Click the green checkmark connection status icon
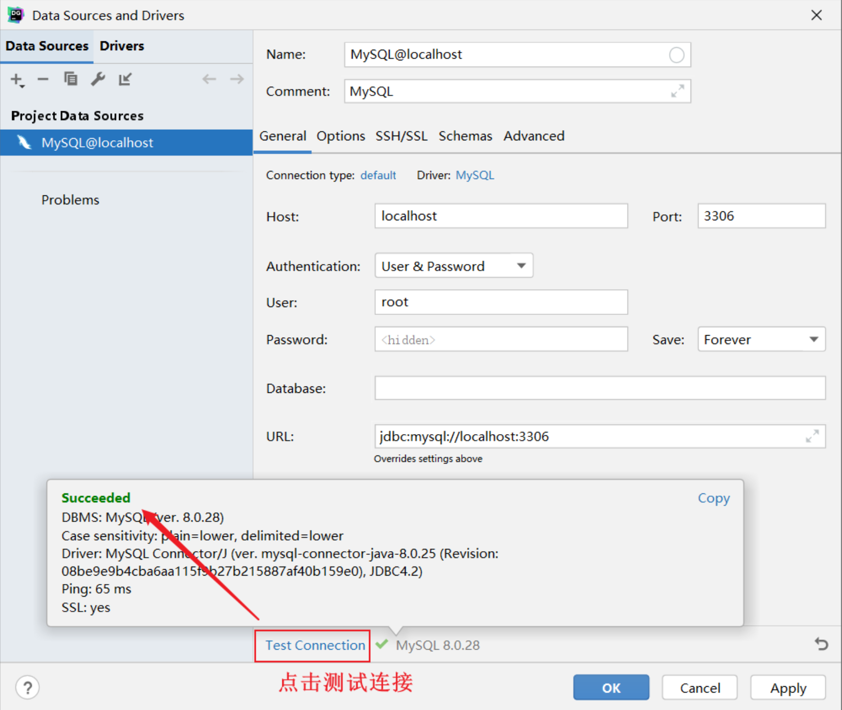Screen dimensions: 842x710 (382, 644)
